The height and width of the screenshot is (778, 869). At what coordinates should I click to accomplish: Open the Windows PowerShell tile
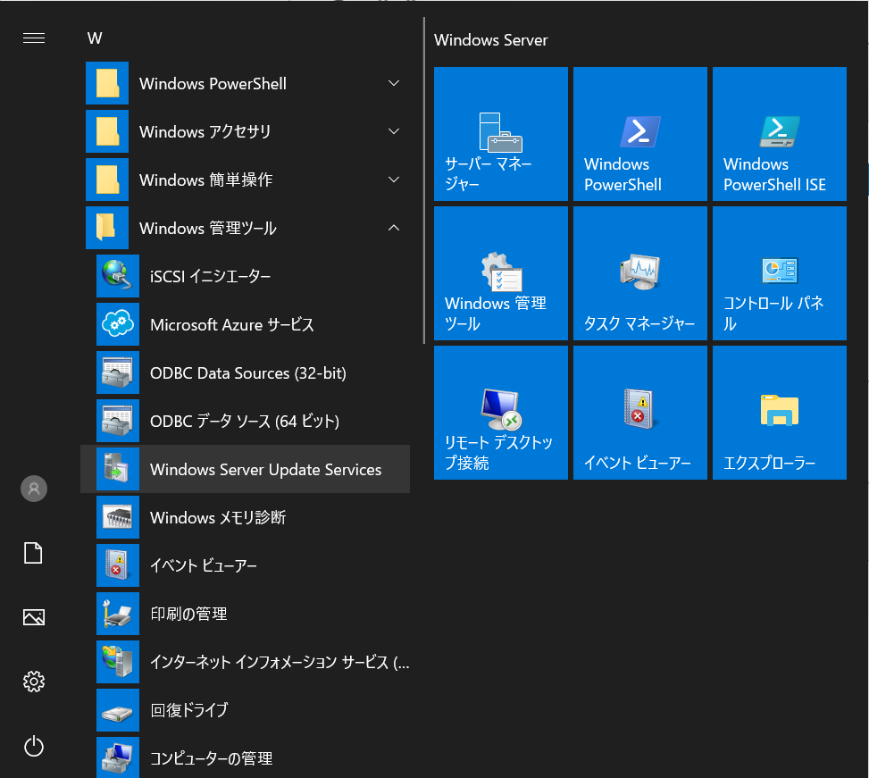point(640,134)
